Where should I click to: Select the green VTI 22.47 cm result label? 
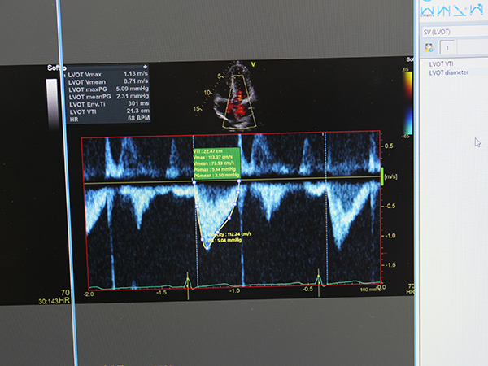(x=216, y=163)
